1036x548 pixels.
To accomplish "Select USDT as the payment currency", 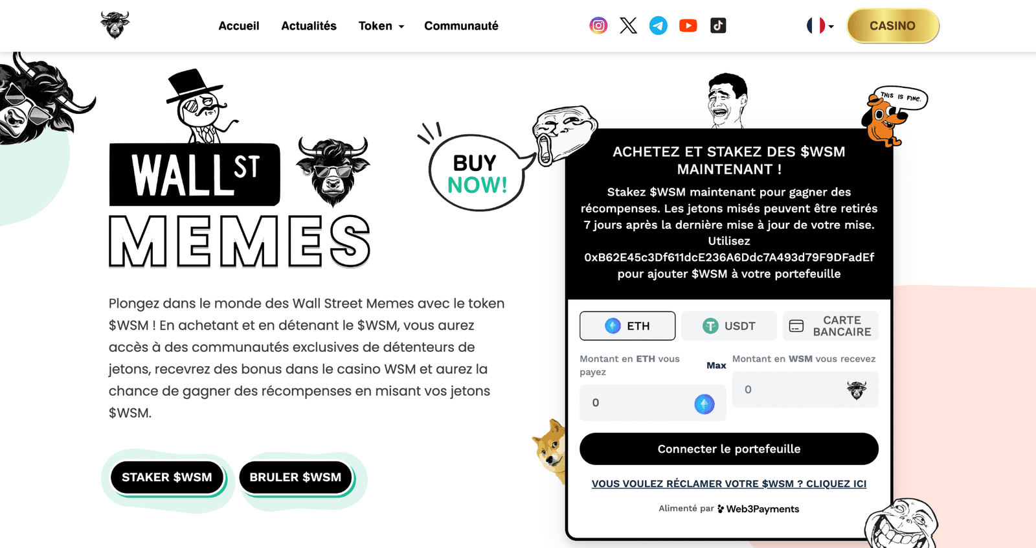I will [x=729, y=326].
